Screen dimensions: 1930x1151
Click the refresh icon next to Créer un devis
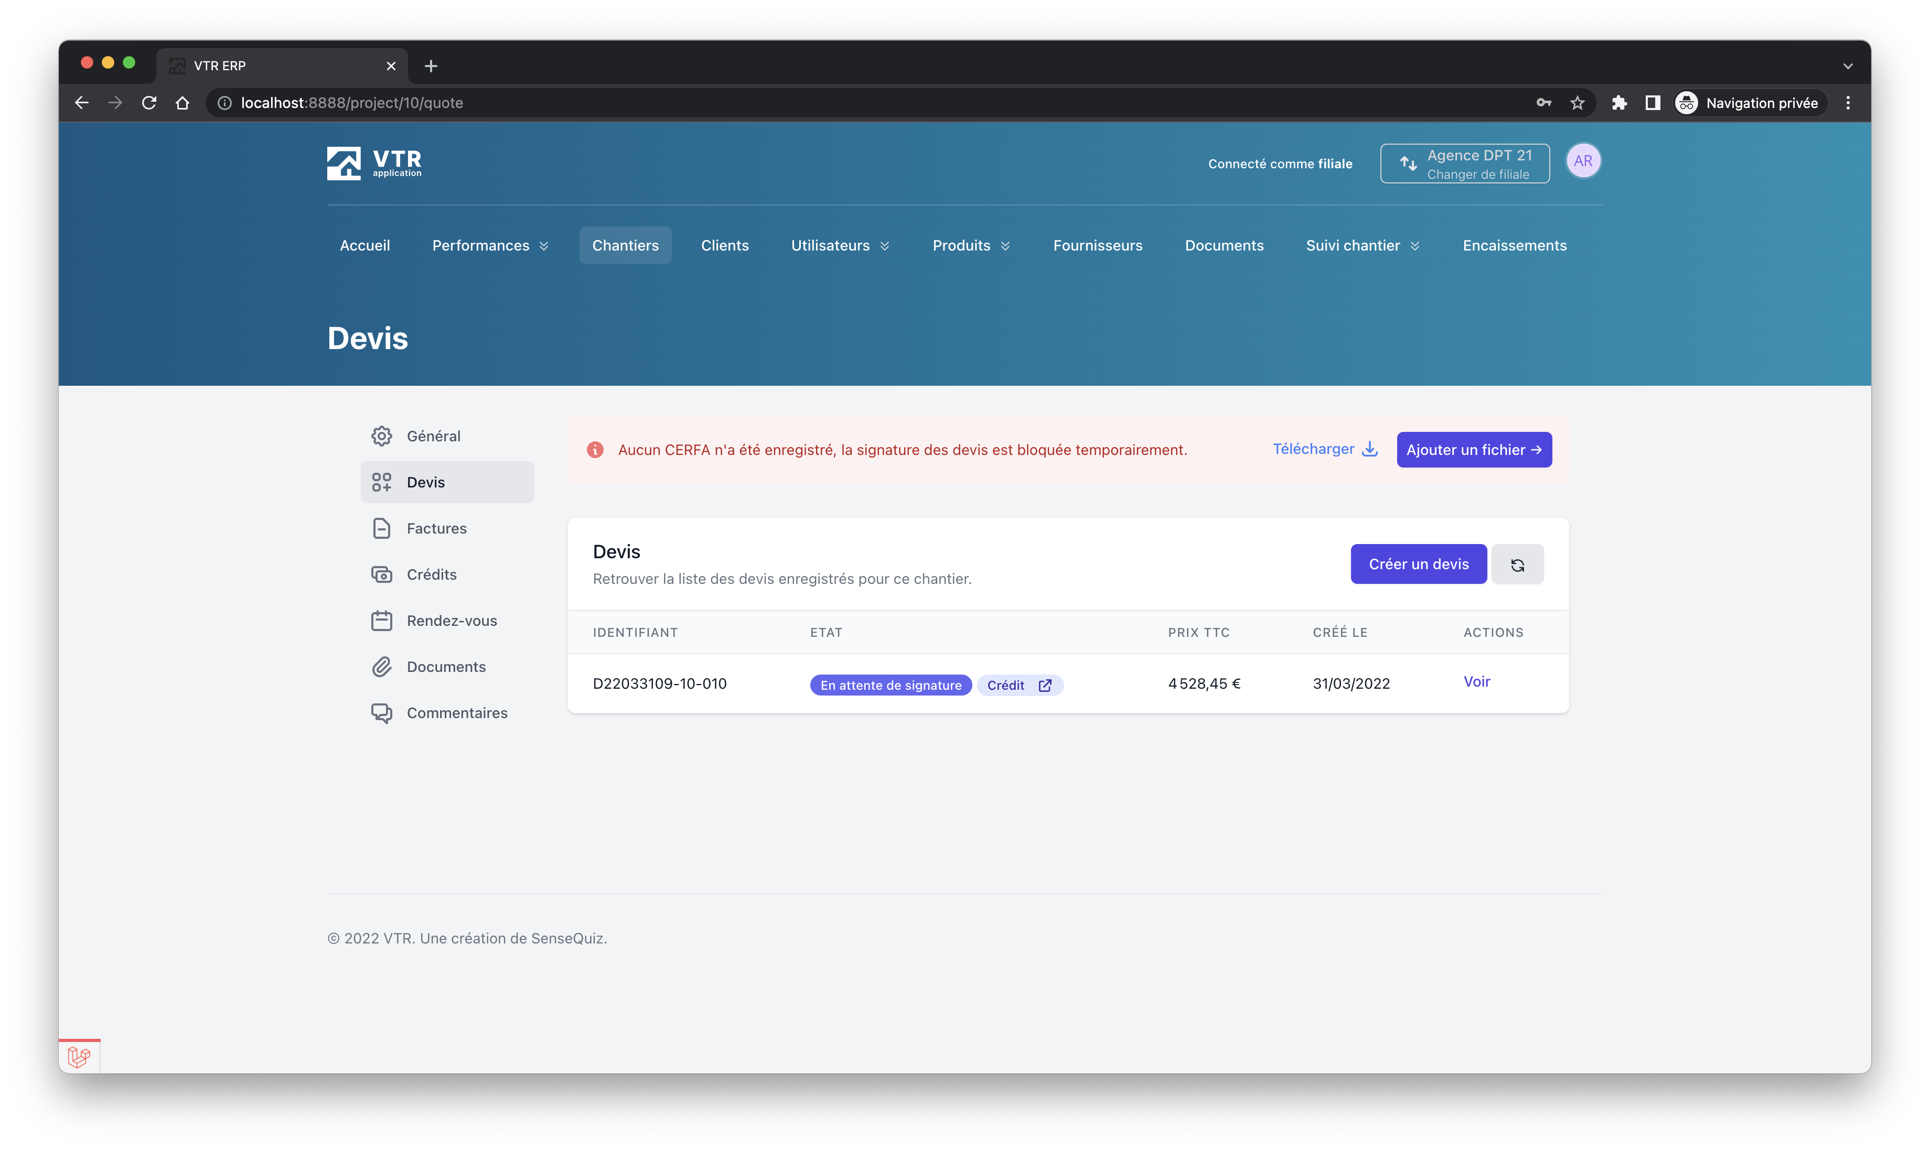point(1516,564)
